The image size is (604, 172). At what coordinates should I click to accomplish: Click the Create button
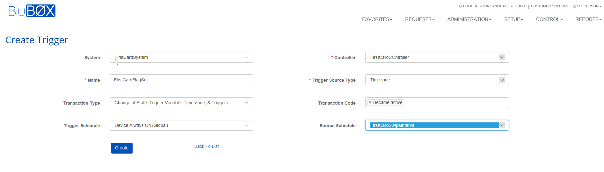click(122, 148)
